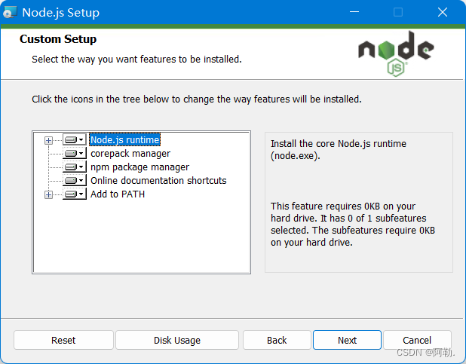Viewport: 466px width, 364px height.
Task: Select corepack manager feature label
Action: [130, 153]
